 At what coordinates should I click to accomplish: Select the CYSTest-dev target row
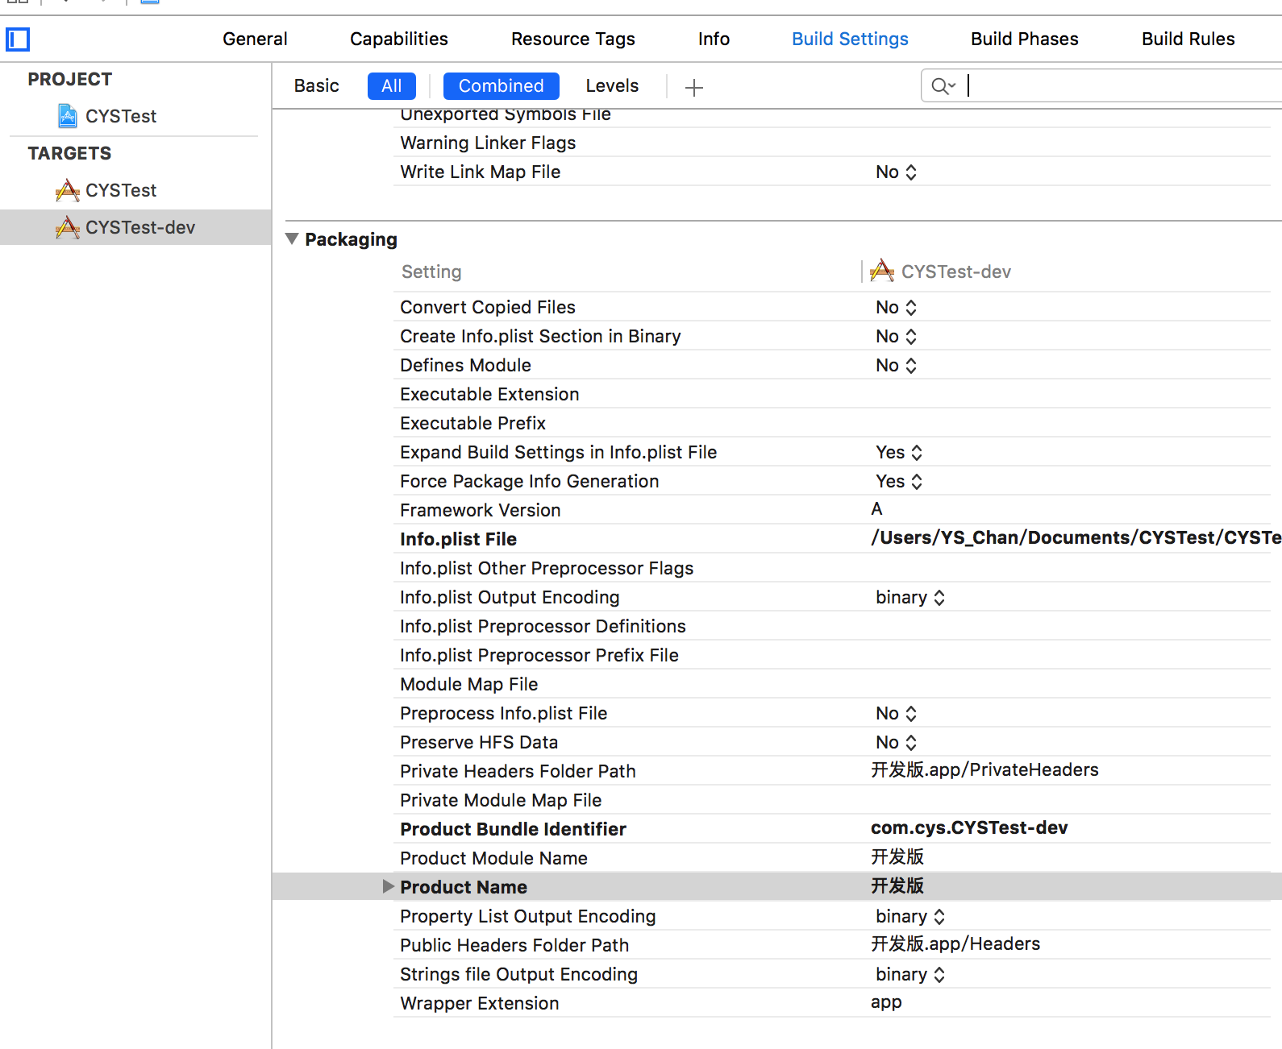click(135, 227)
